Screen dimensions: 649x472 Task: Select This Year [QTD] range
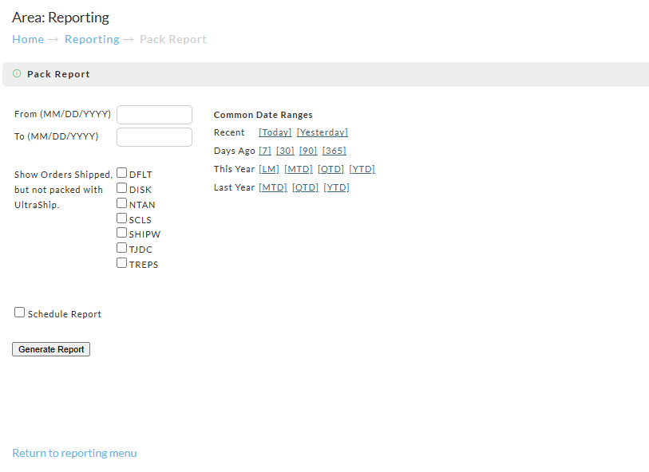(x=331, y=169)
